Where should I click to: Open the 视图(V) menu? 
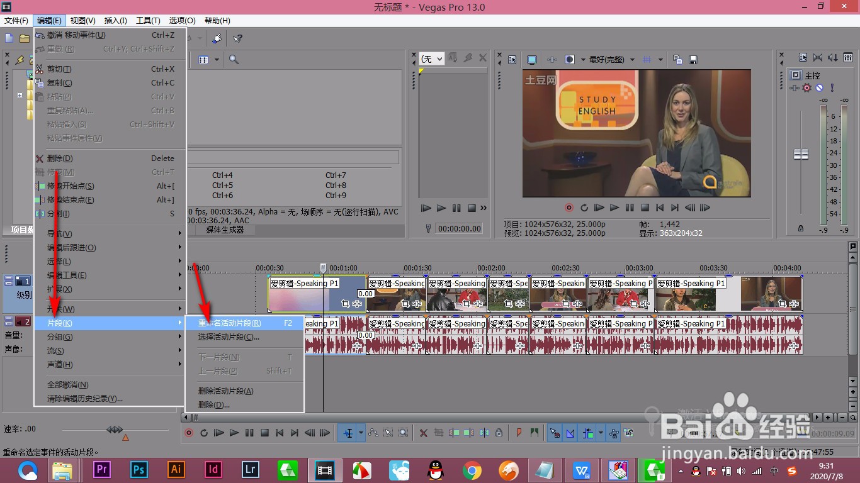point(83,21)
